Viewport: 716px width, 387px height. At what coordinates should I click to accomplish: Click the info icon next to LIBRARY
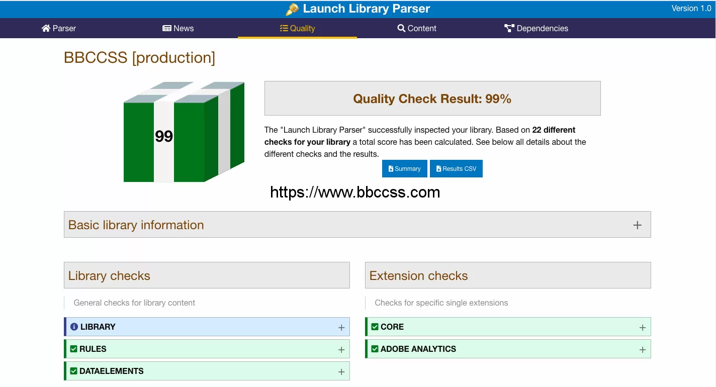[x=74, y=327]
